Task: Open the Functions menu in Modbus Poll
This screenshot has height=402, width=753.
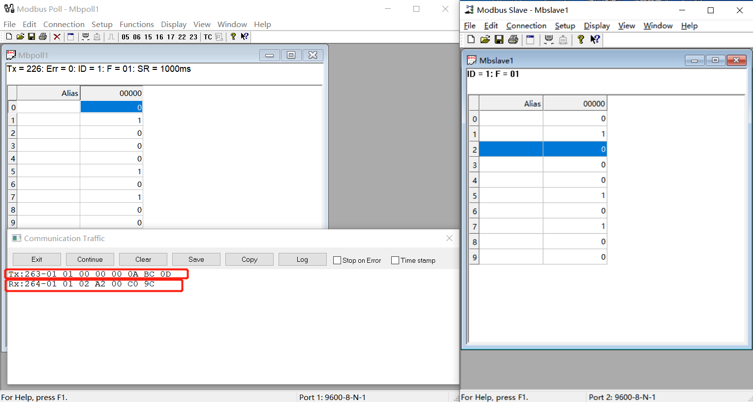Action: coord(137,24)
